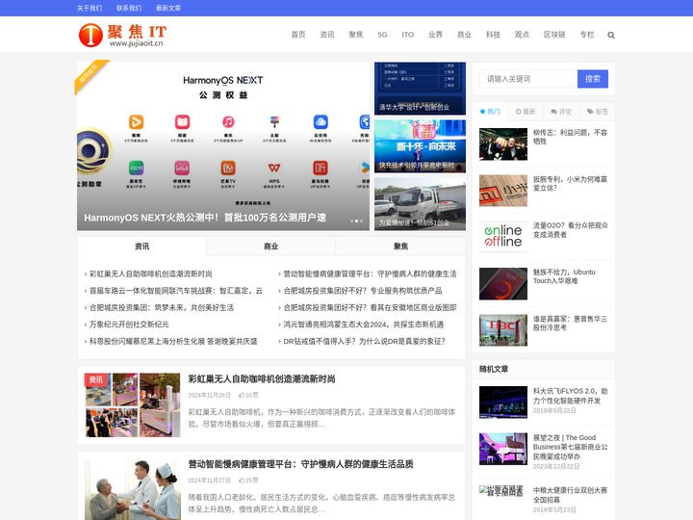
Task: Open 展望之夜 The Good Business article
Action: (x=570, y=447)
